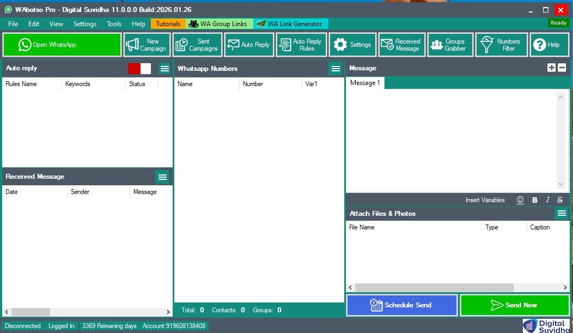Open the Attach Files & Photos panel menu

coord(562,213)
